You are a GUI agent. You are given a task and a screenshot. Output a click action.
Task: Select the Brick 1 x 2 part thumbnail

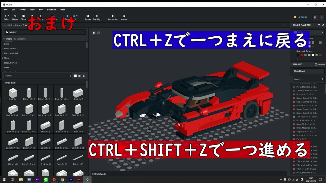point(78,93)
